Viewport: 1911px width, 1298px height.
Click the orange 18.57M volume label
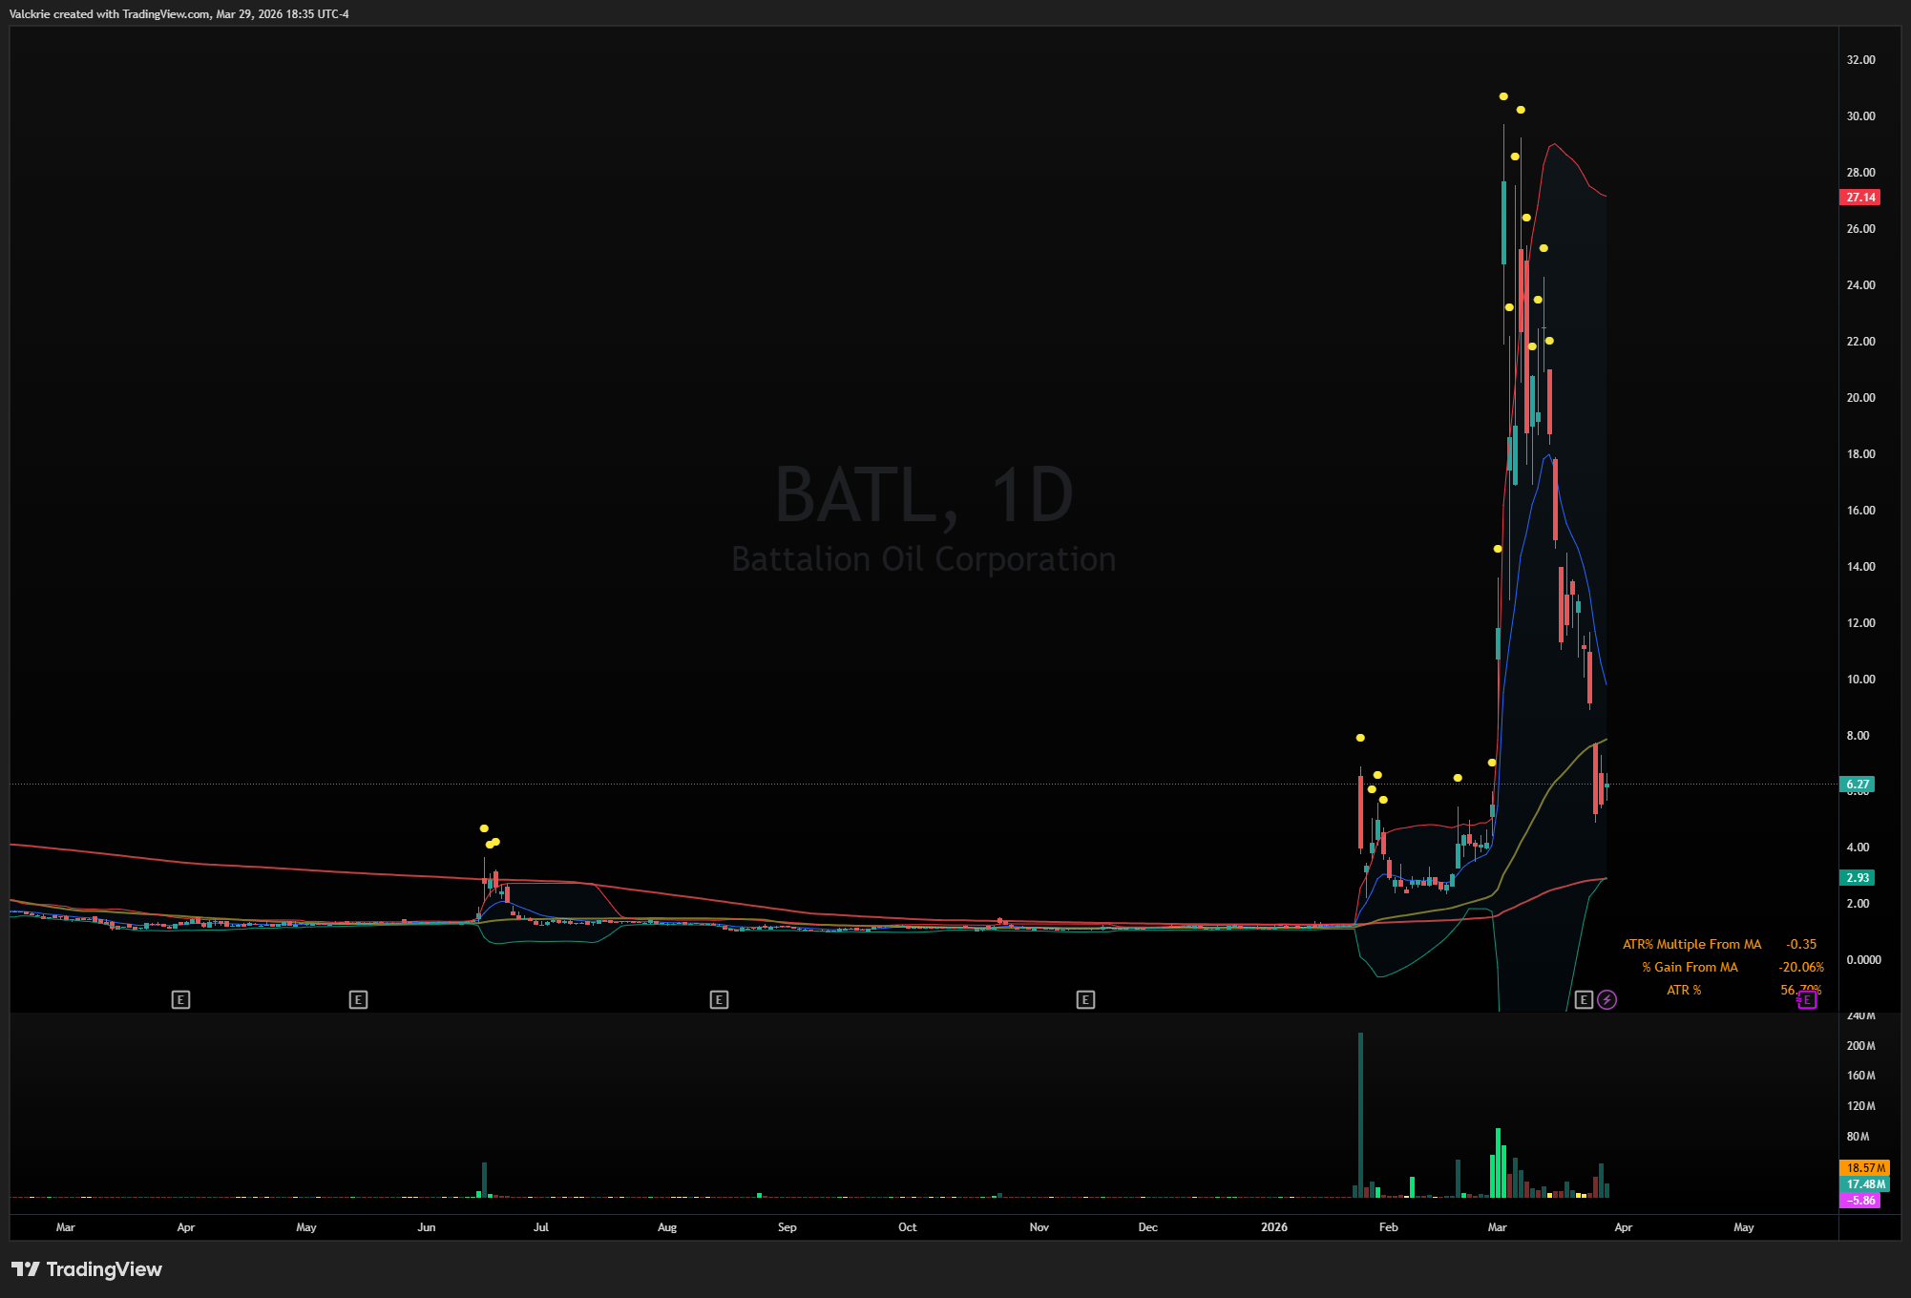1864,1167
